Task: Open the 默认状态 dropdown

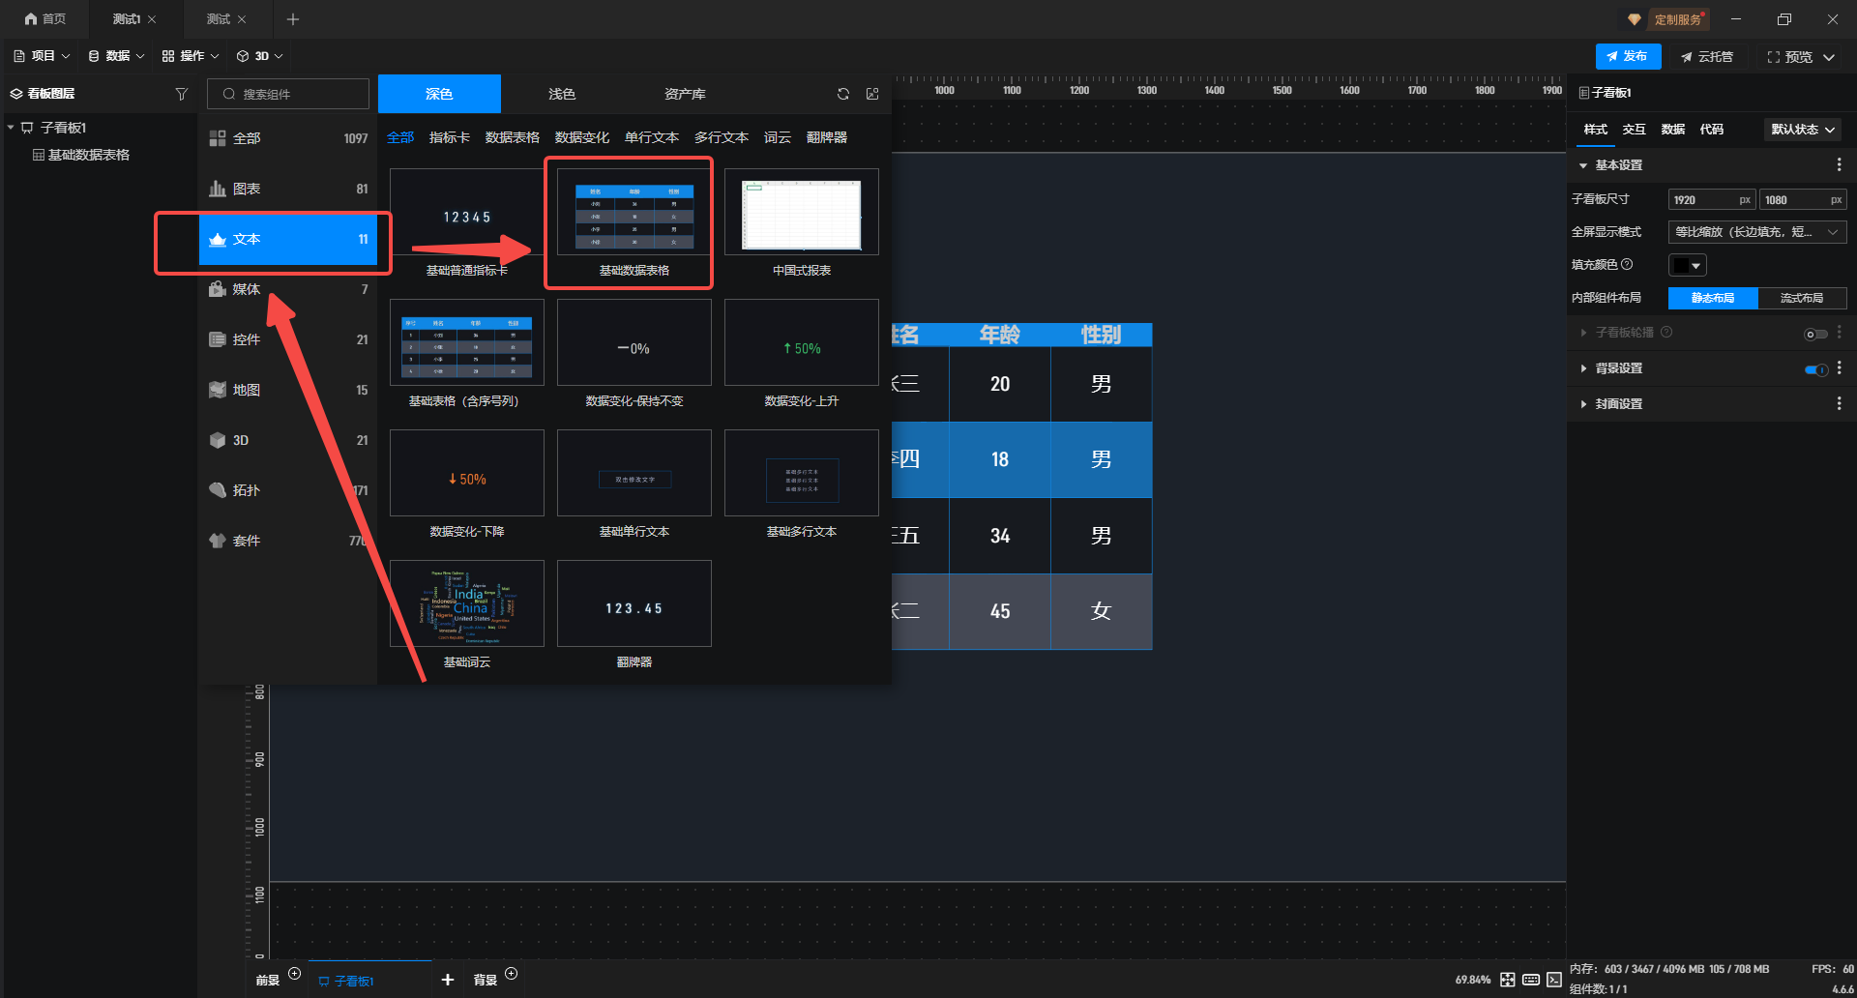Action: [x=1803, y=130]
